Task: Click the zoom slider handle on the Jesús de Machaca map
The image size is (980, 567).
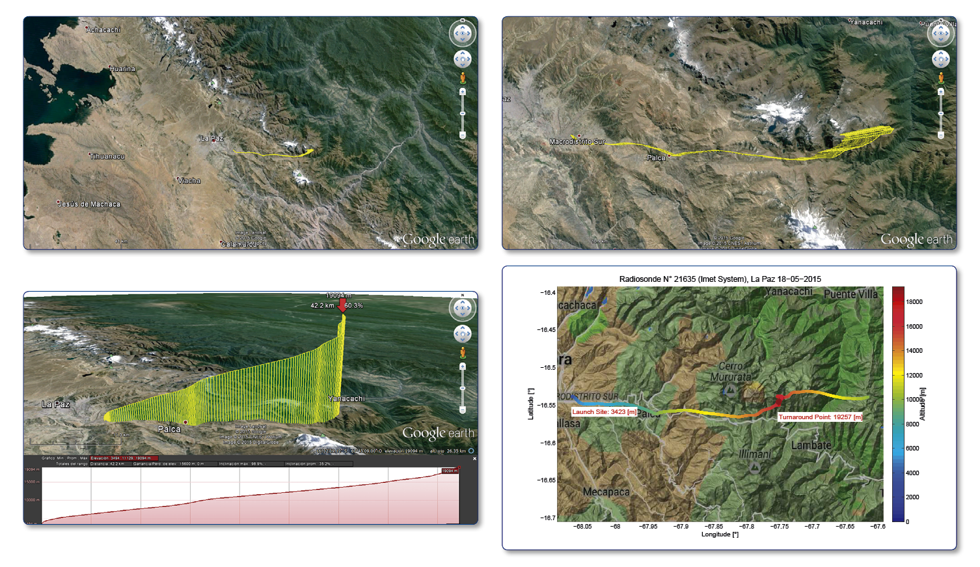Action: (463, 114)
